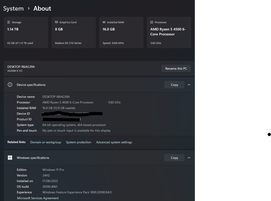
Task: Click the Graphics Card icon
Action: pos(56,22)
